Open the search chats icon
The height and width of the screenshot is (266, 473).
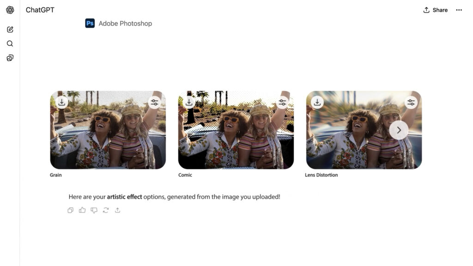pos(10,44)
